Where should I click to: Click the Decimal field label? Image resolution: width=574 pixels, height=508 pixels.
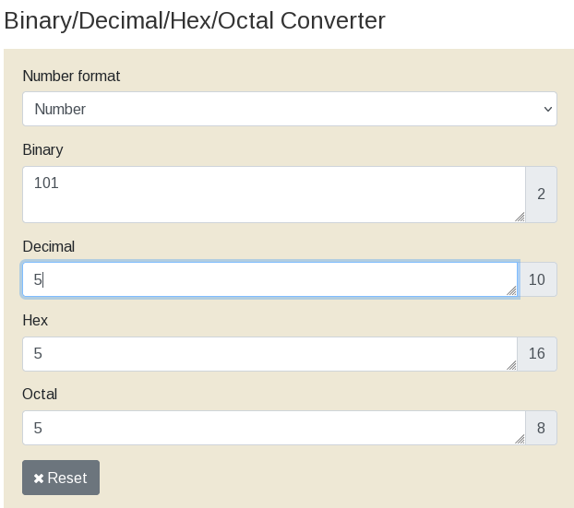[48, 246]
